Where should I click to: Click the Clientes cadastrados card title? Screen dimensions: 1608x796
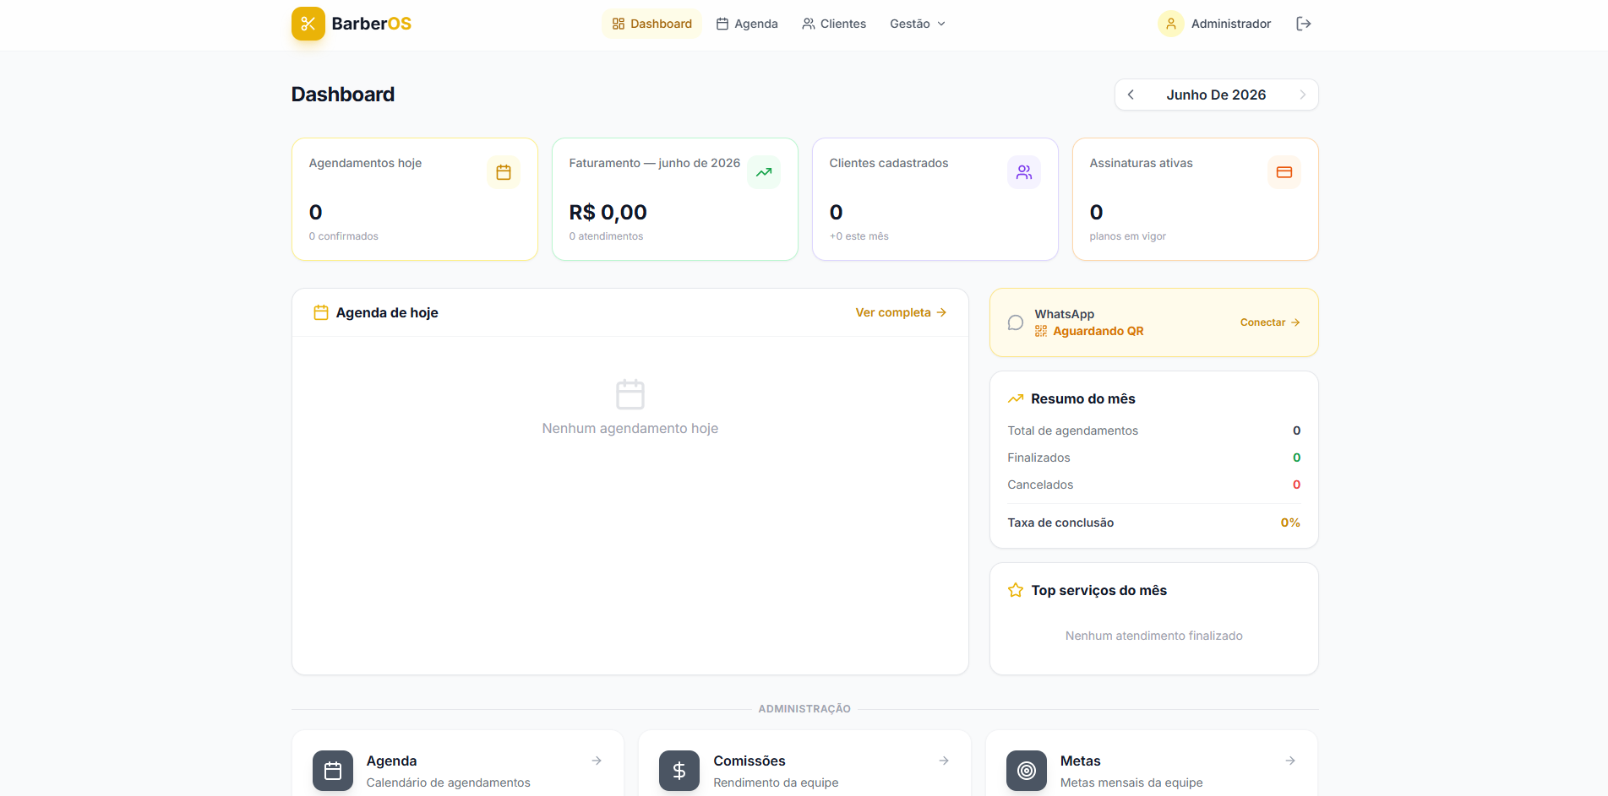click(889, 163)
